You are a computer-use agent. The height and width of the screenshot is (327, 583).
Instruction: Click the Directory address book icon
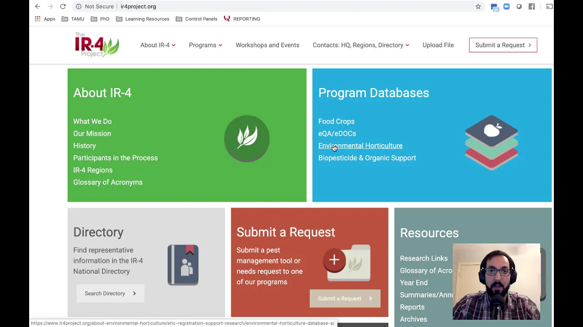tap(183, 265)
